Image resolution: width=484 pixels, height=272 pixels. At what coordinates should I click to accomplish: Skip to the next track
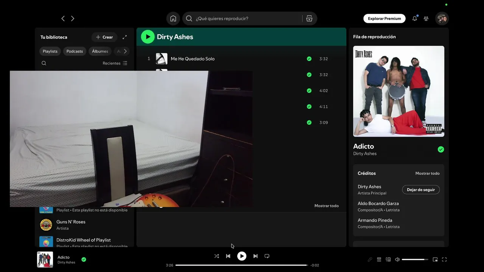[x=255, y=256]
